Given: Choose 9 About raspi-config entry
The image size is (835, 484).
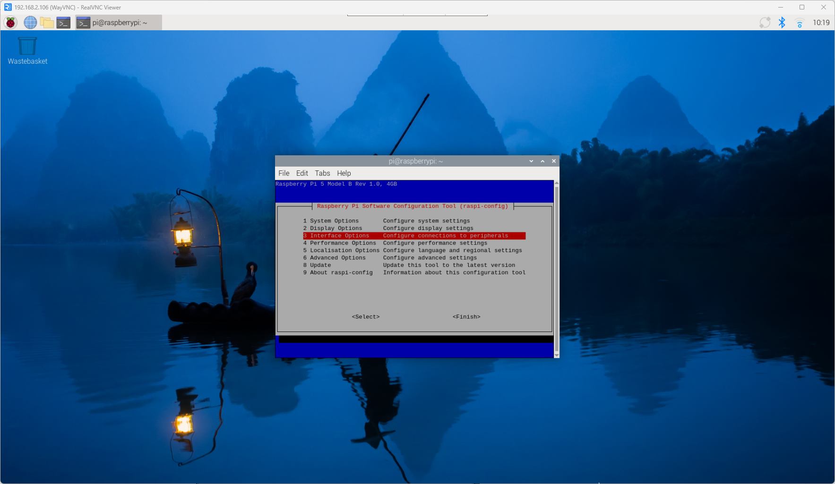Looking at the screenshot, I should pos(414,272).
